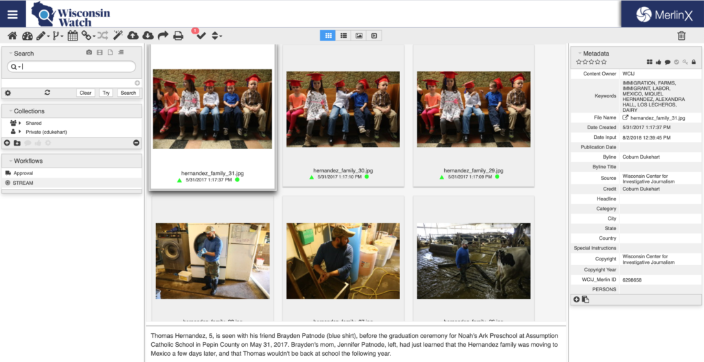Switch to list view

click(344, 36)
